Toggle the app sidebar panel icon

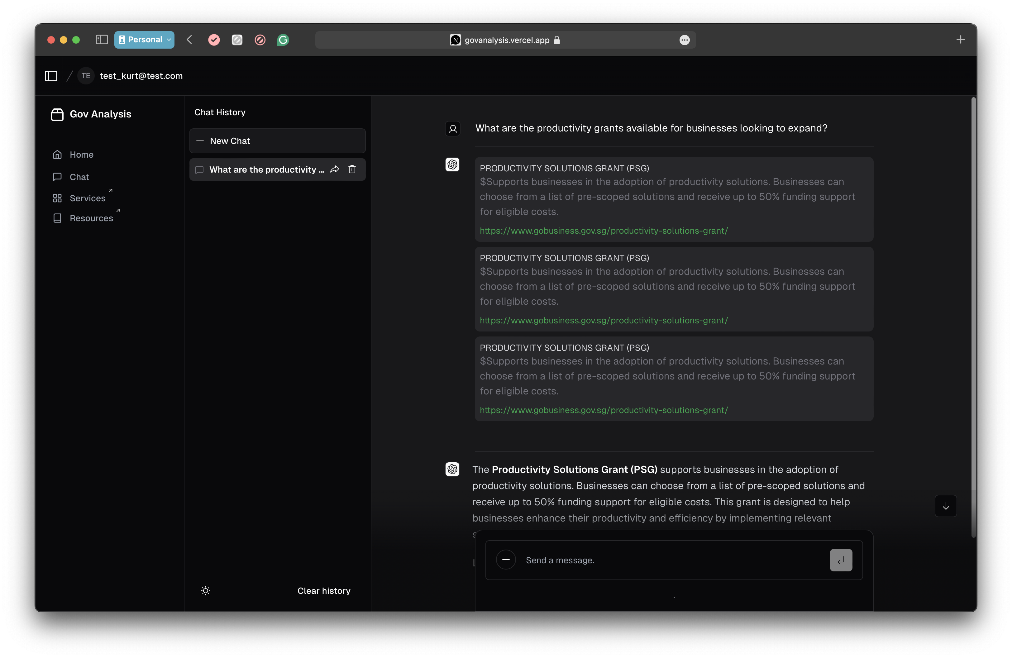[x=51, y=76]
